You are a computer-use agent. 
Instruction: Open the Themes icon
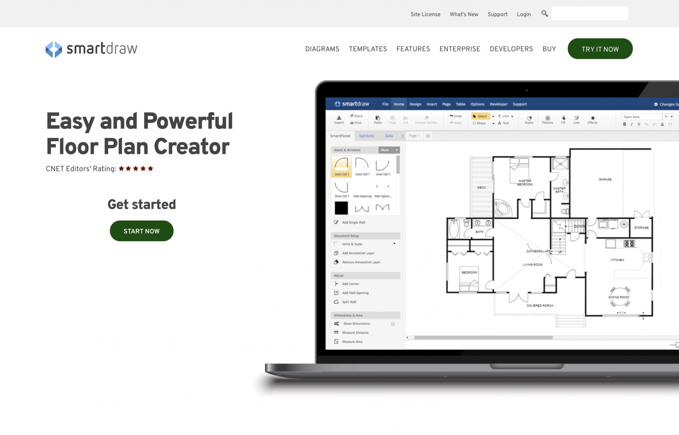coord(547,118)
